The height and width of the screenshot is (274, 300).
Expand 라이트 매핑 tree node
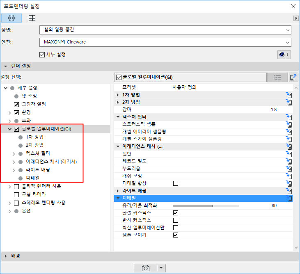pyautogui.click(x=14, y=170)
